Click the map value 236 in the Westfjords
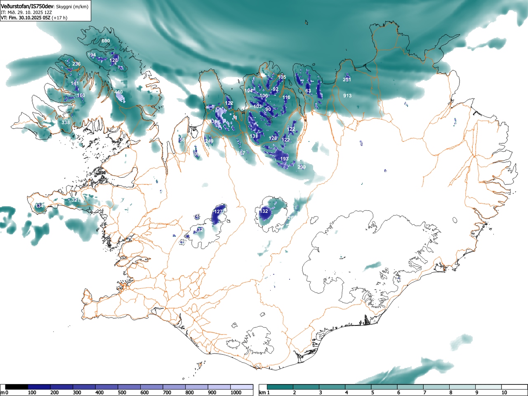The width and height of the screenshot is (528, 396). pos(76,64)
